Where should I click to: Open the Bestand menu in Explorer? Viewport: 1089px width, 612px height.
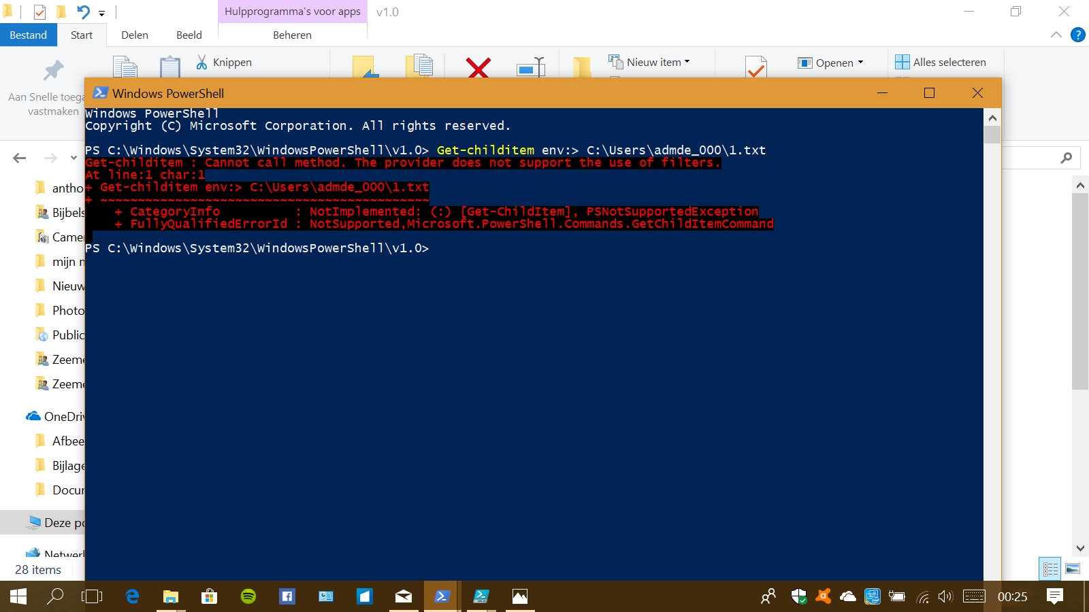(28, 35)
